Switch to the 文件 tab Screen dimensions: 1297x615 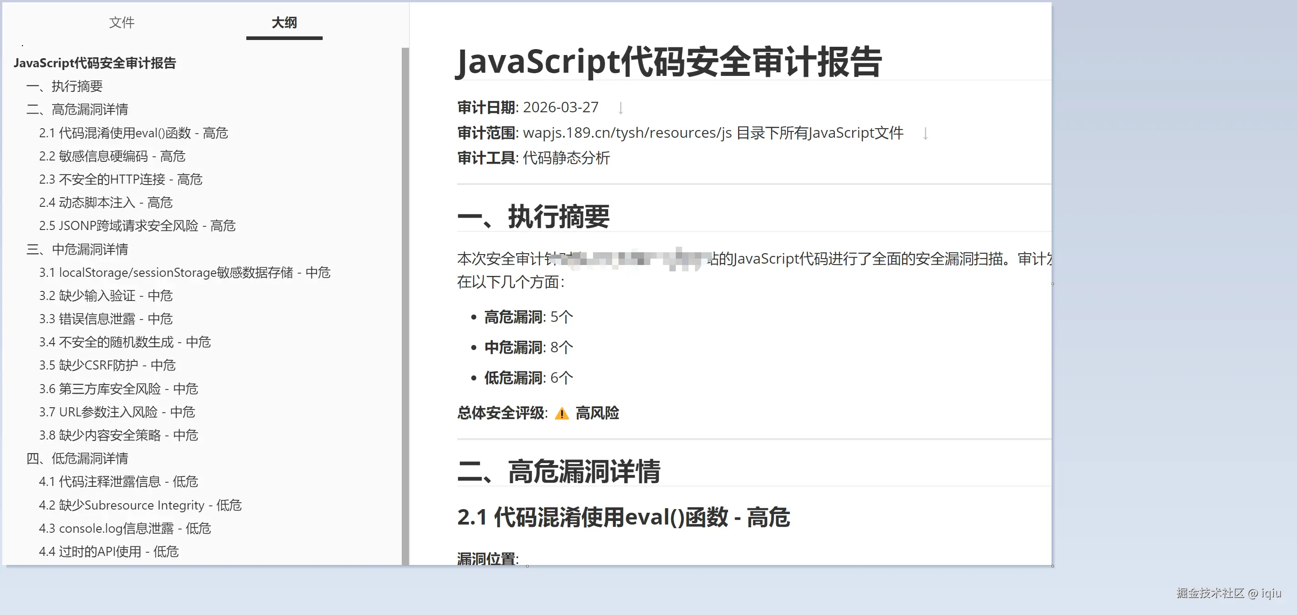tap(121, 23)
